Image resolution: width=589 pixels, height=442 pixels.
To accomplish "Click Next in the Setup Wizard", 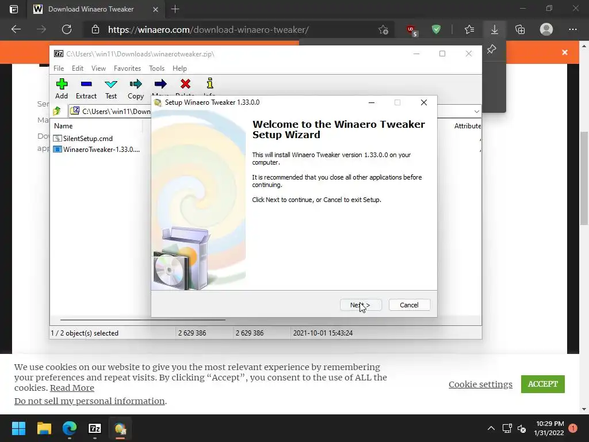I will pyautogui.click(x=361, y=305).
